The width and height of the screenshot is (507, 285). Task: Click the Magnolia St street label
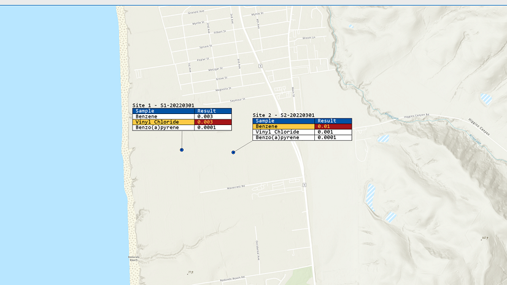click(223, 89)
